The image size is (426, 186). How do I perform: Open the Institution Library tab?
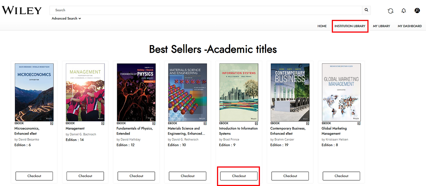point(350,26)
